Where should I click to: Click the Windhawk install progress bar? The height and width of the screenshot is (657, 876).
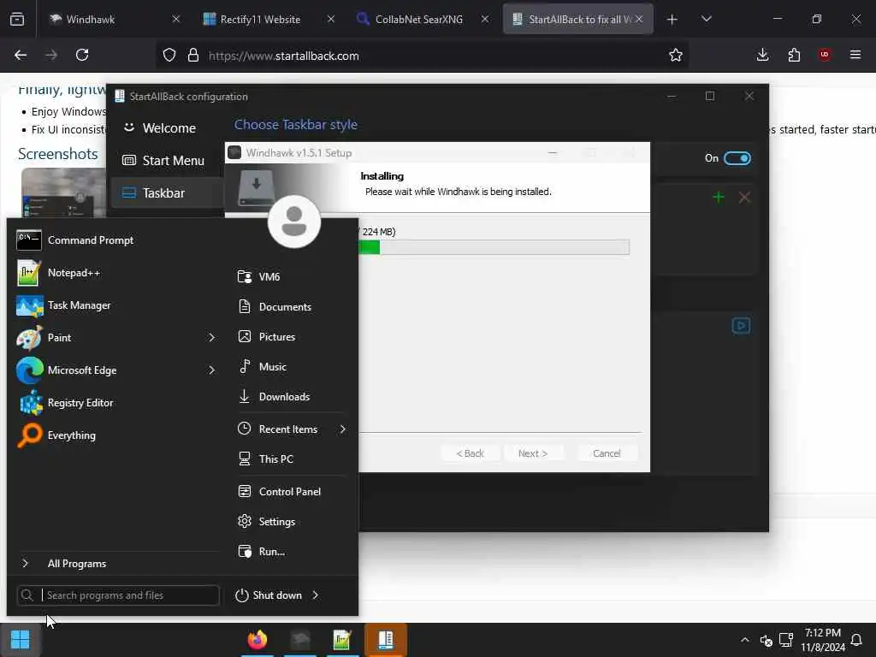click(x=494, y=247)
